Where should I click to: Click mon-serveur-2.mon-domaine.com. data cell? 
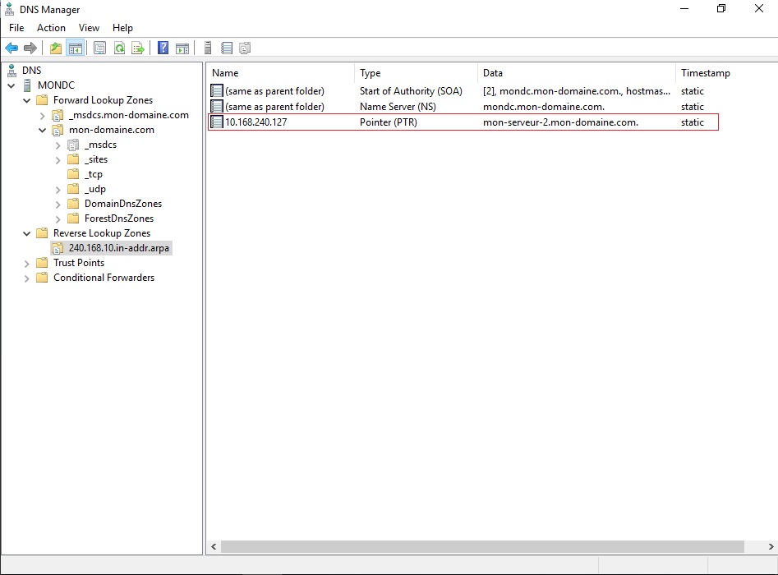pos(560,122)
